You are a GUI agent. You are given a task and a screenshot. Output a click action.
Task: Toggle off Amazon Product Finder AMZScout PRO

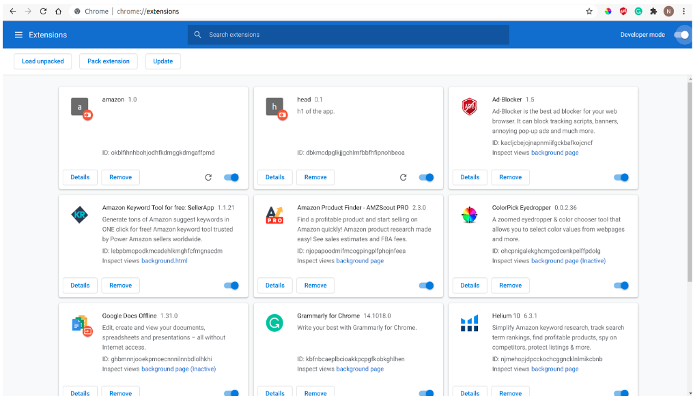(x=426, y=286)
